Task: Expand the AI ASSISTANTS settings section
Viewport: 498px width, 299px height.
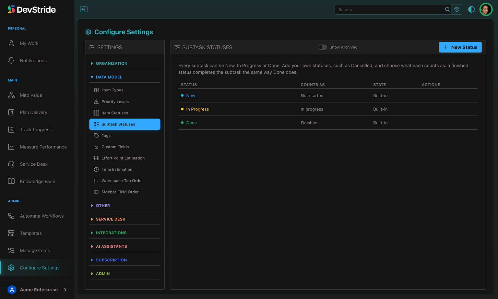Action: click(125, 246)
